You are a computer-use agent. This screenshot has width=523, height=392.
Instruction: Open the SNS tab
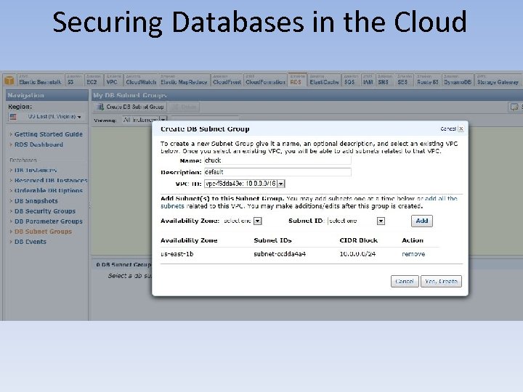click(384, 80)
